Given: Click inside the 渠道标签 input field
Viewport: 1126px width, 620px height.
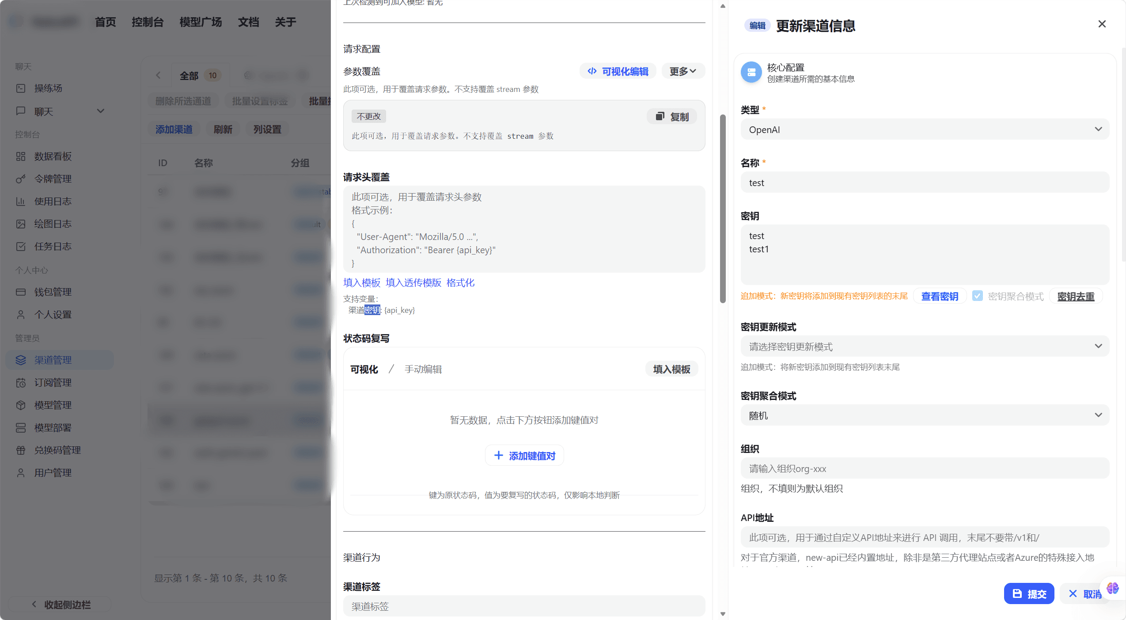Looking at the screenshot, I should click(x=524, y=606).
